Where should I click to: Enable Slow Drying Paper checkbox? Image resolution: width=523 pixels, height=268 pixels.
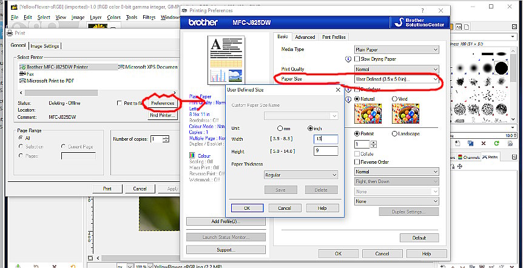(x=357, y=59)
